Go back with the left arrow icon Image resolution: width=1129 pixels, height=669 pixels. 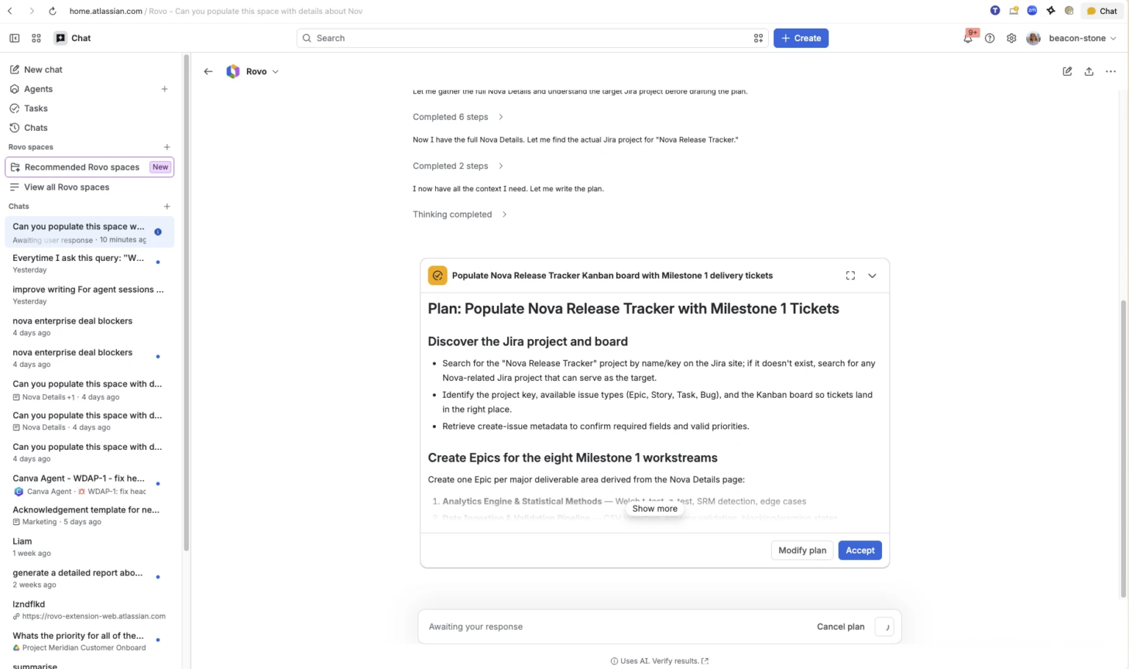[208, 71]
